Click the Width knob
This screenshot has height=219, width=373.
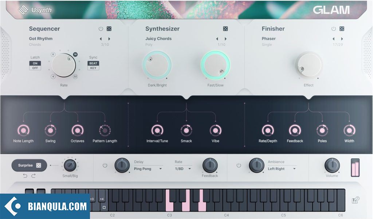click(x=349, y=130)
